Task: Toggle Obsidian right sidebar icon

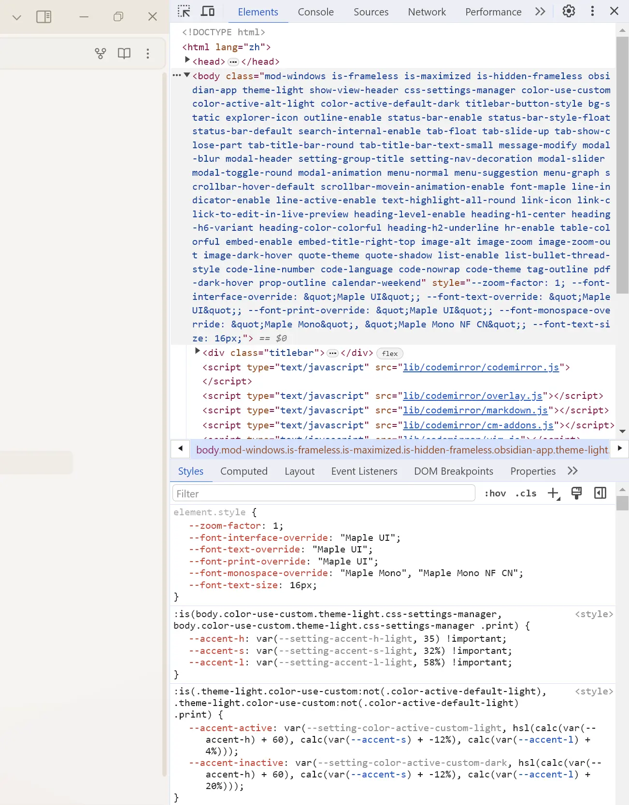Action: tap(44, 17)
